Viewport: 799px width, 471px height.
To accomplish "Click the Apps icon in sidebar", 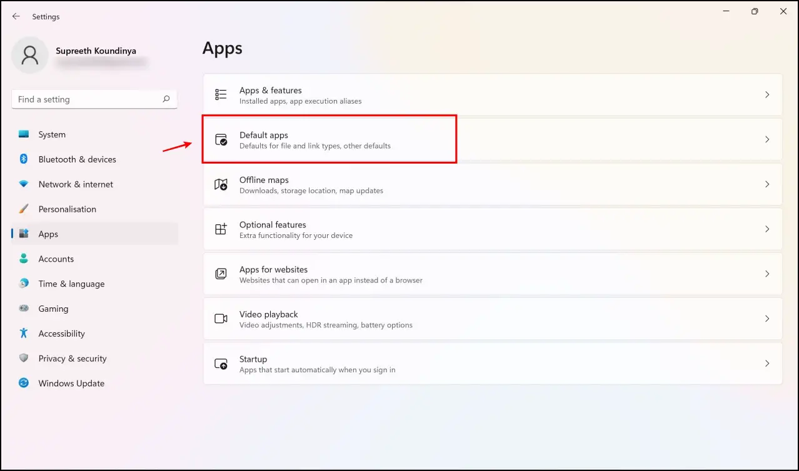I will click(24, 234).
